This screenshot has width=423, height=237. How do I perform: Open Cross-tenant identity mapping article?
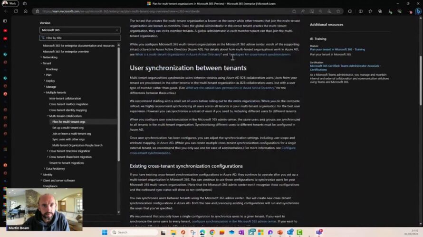click(68, 110)
